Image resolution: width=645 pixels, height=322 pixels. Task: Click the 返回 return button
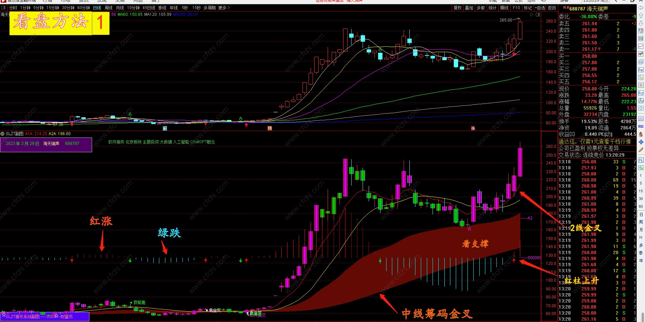[x=552, y=8]
